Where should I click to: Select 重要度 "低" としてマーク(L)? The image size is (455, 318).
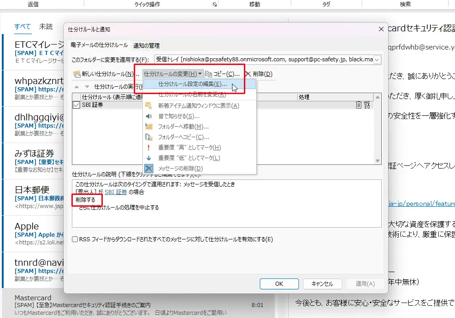[200, 158]
